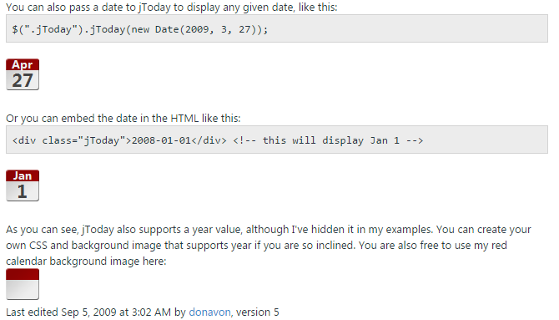This screenshot has height=320, width=559.
Task: Click the 'this will display Jan 1' comment
Action: click(x=328, y=140)
